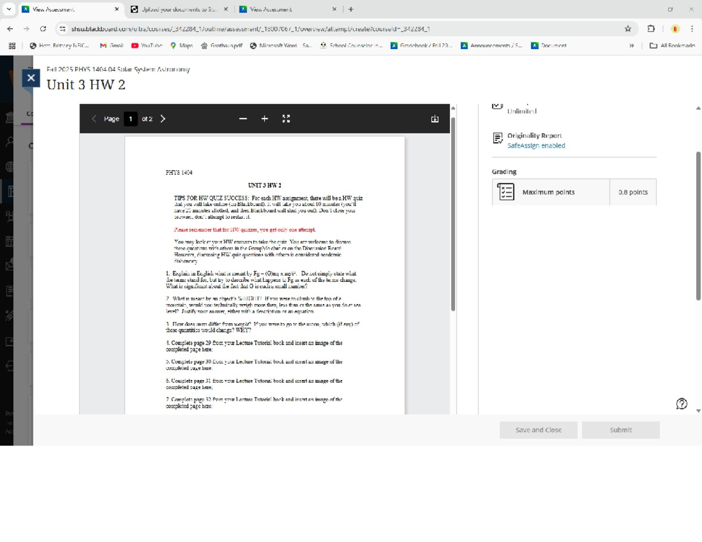702x542 pixels.
Task: Click the Unit 3 HW 2 title
Action: click(x=86, y=85)
